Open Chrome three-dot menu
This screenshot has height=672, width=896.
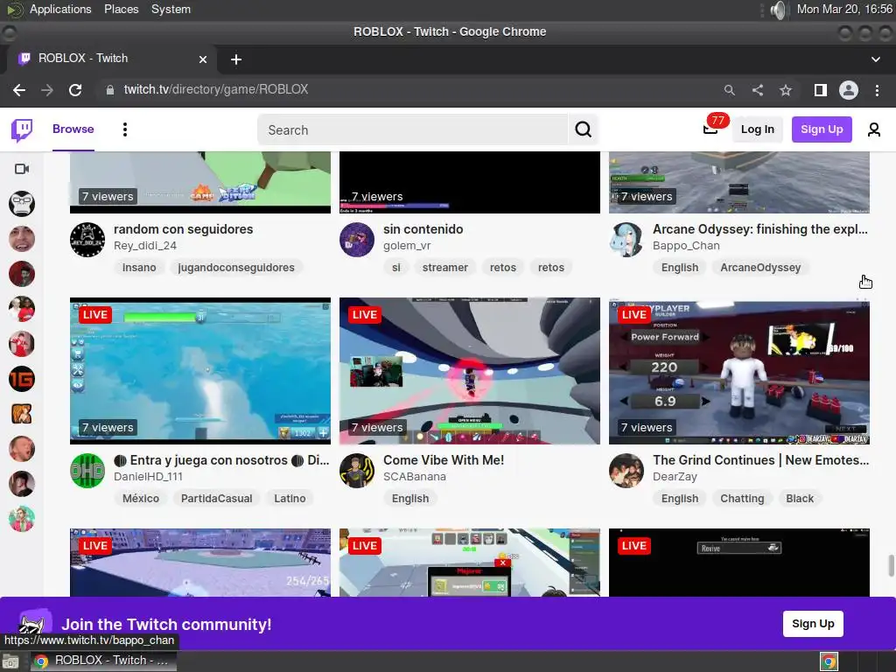[x=877, y=90]
